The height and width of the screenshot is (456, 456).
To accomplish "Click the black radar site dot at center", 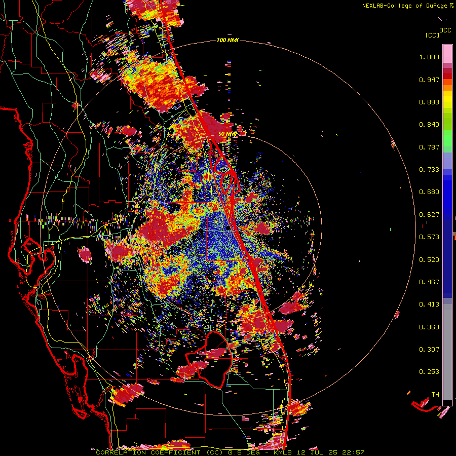I will point(228,229).
